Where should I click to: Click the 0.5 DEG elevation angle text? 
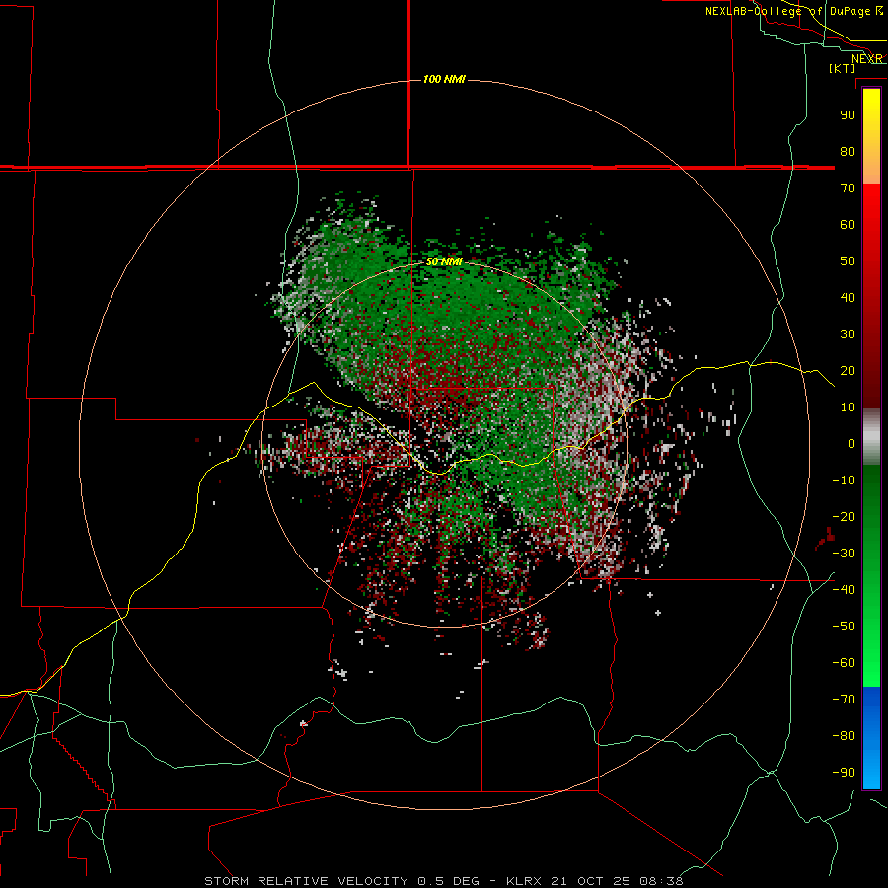(x=449, y=881)
